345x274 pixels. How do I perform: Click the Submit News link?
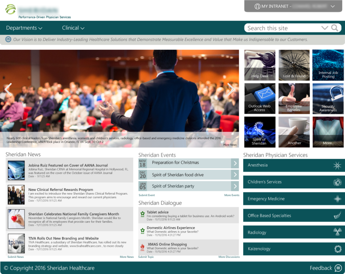(x=15, y=257)
